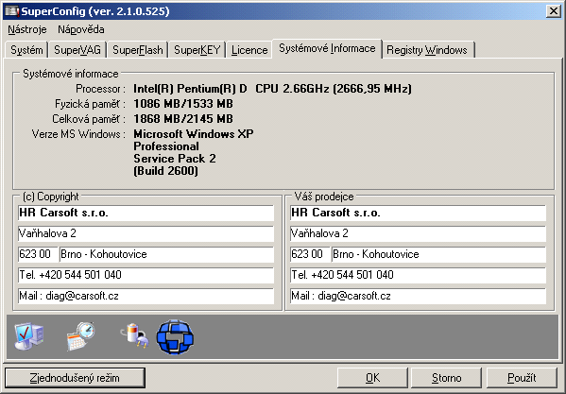Click the Copyright company name field
Screen dimensions: 566x394
146,213
